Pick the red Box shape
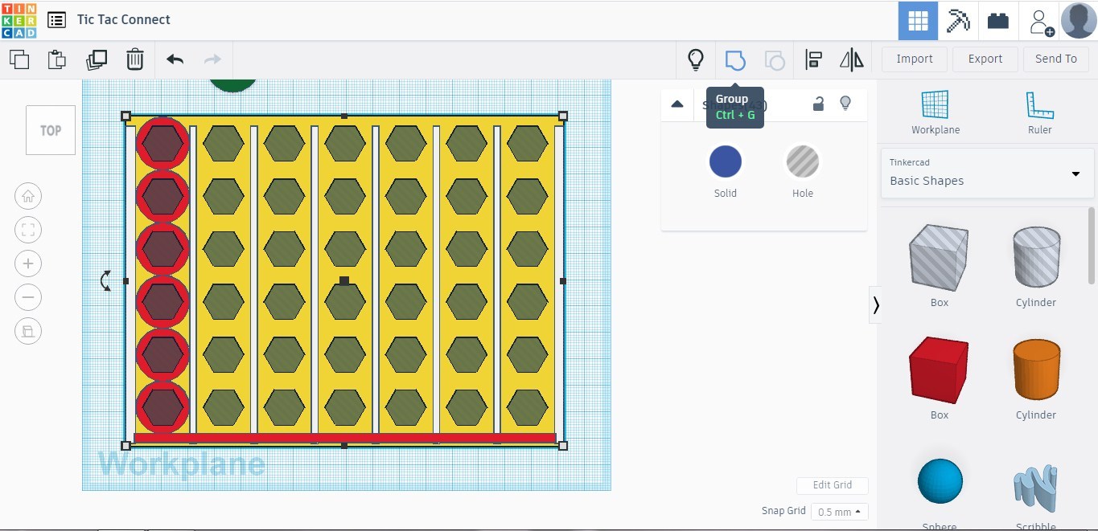 (940, 370)
